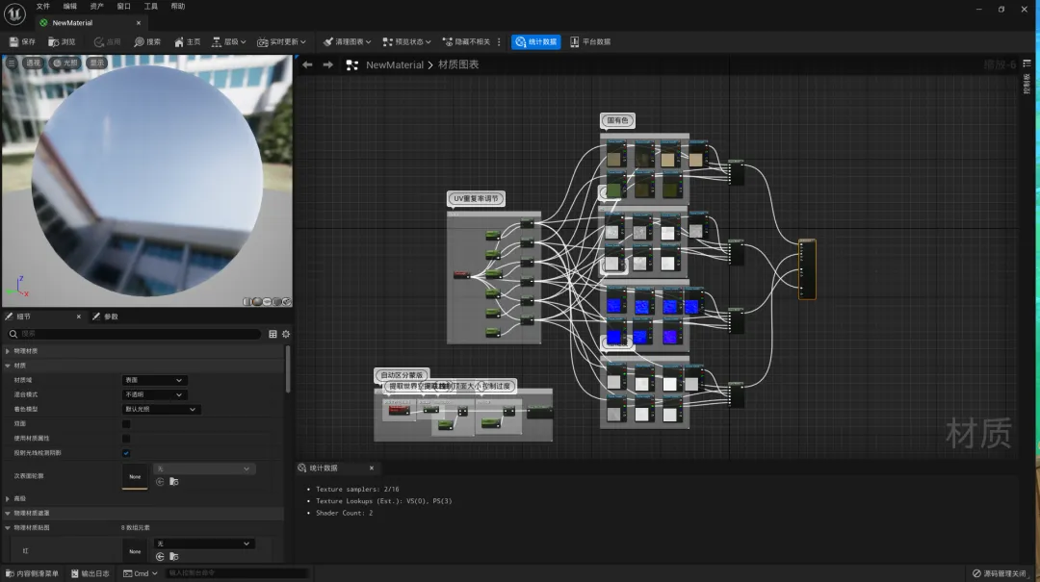This screenshot has height=582, width=1040.
Task: Click the preview viewport hamburger menu icon
Action: (12, 63)
